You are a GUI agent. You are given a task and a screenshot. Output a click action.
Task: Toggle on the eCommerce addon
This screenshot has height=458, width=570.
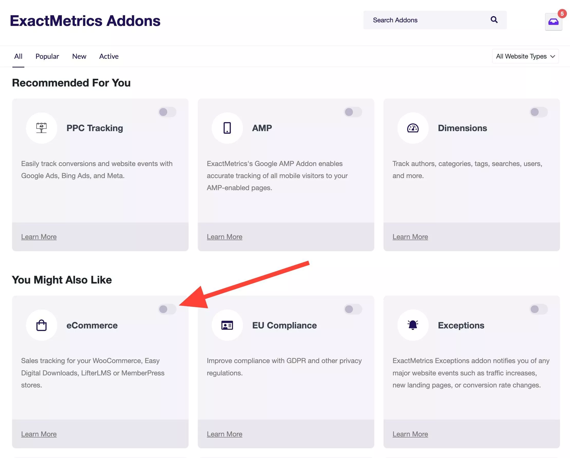point(167,309)
